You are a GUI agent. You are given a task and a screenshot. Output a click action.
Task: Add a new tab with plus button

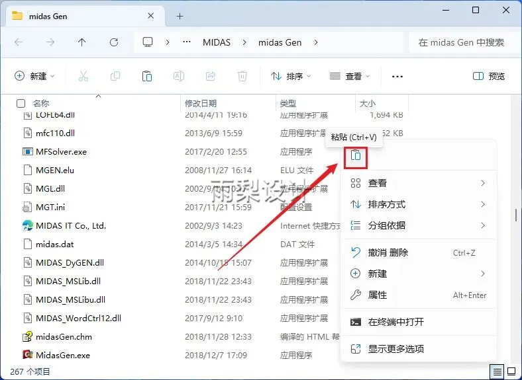click(180, 16)
